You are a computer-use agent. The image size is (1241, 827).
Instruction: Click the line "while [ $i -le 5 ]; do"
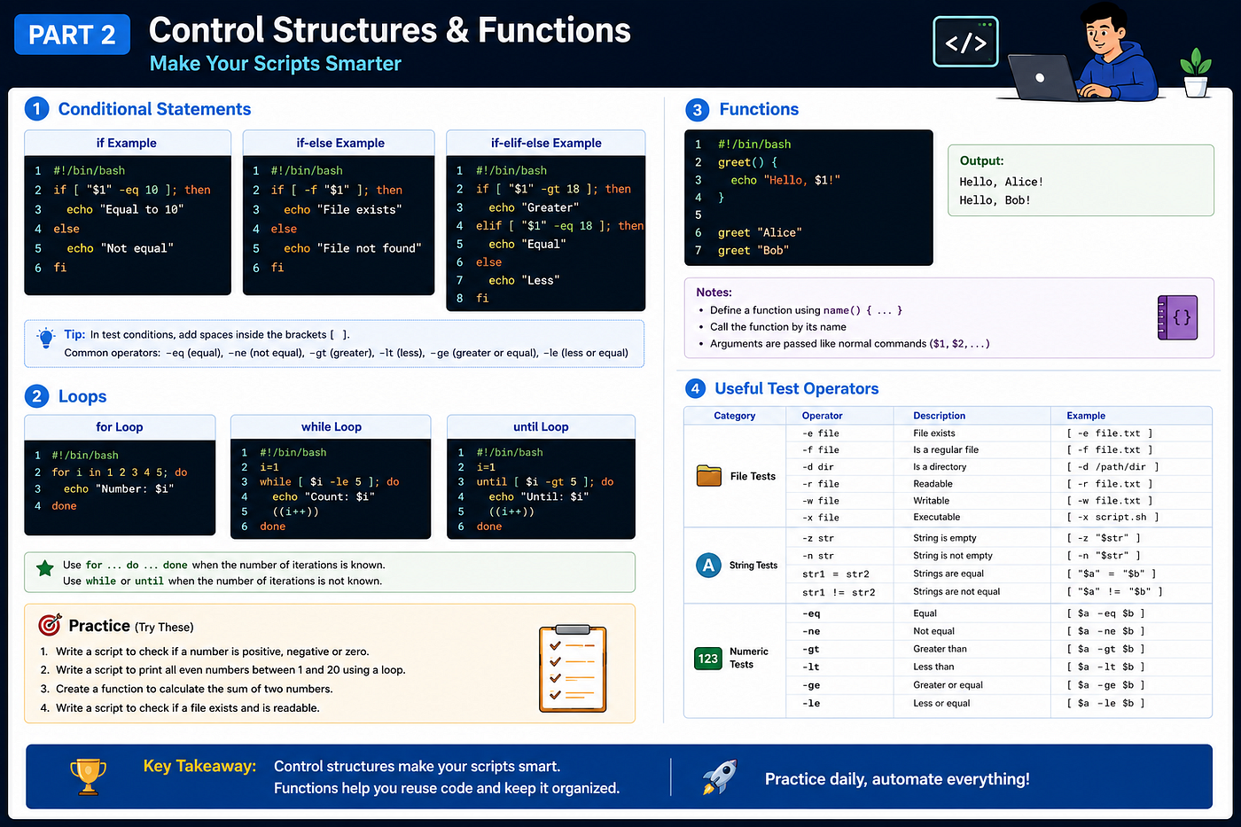(x=330, y=482)
